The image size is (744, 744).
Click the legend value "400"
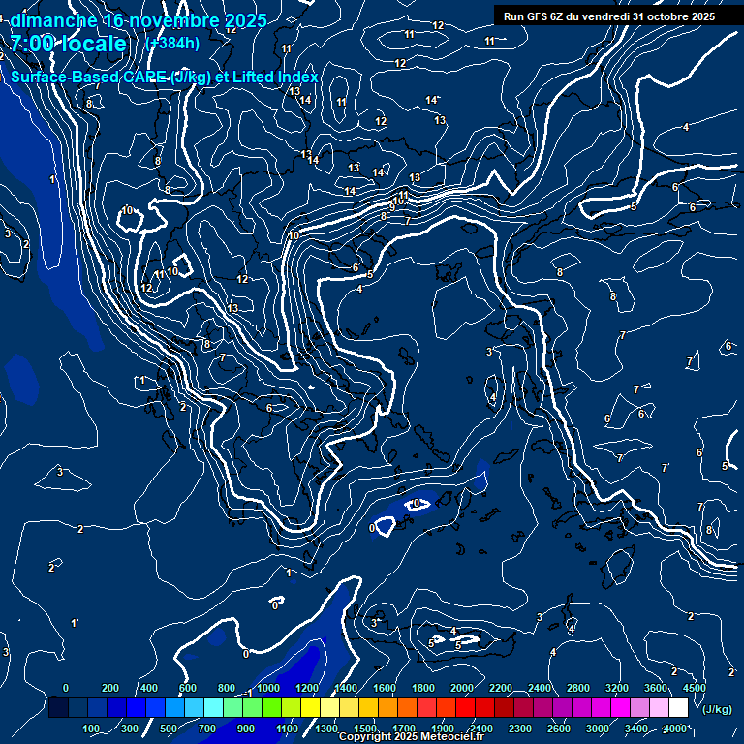pyautogui.click(x=149, y=688)
